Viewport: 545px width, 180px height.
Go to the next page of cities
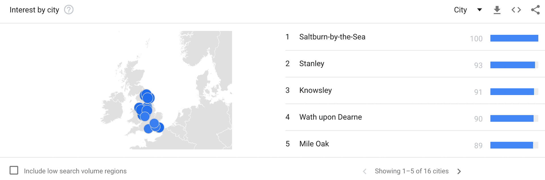click(459, 171)
